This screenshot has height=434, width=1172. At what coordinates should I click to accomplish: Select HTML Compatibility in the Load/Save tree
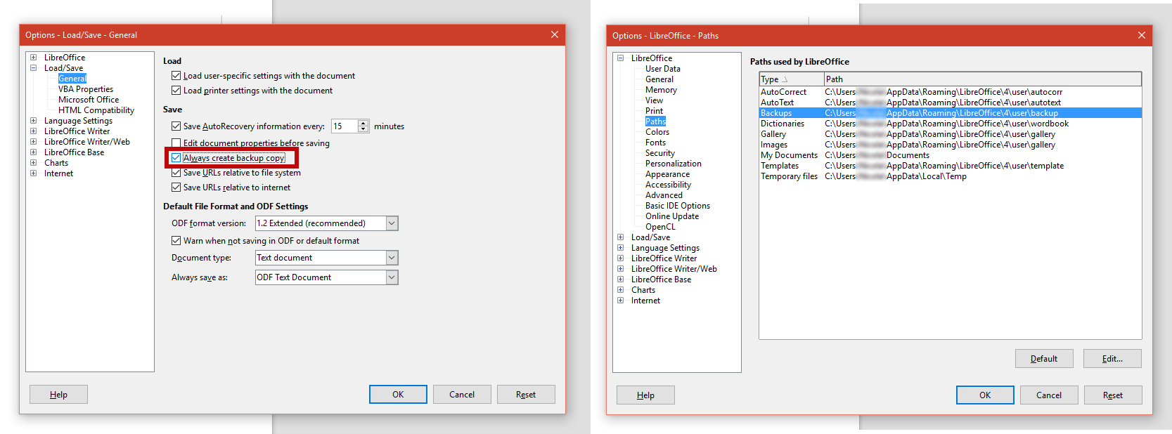[96, 110]
